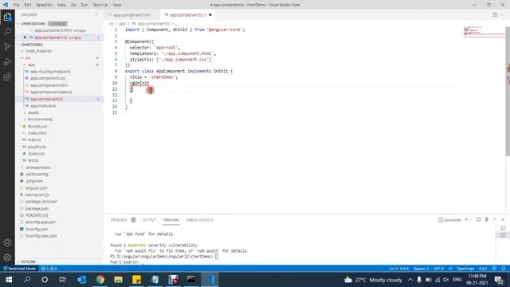The image size is (510, 287).
Task: Kill terminal with trash icon
Action: tap(487, 220)
